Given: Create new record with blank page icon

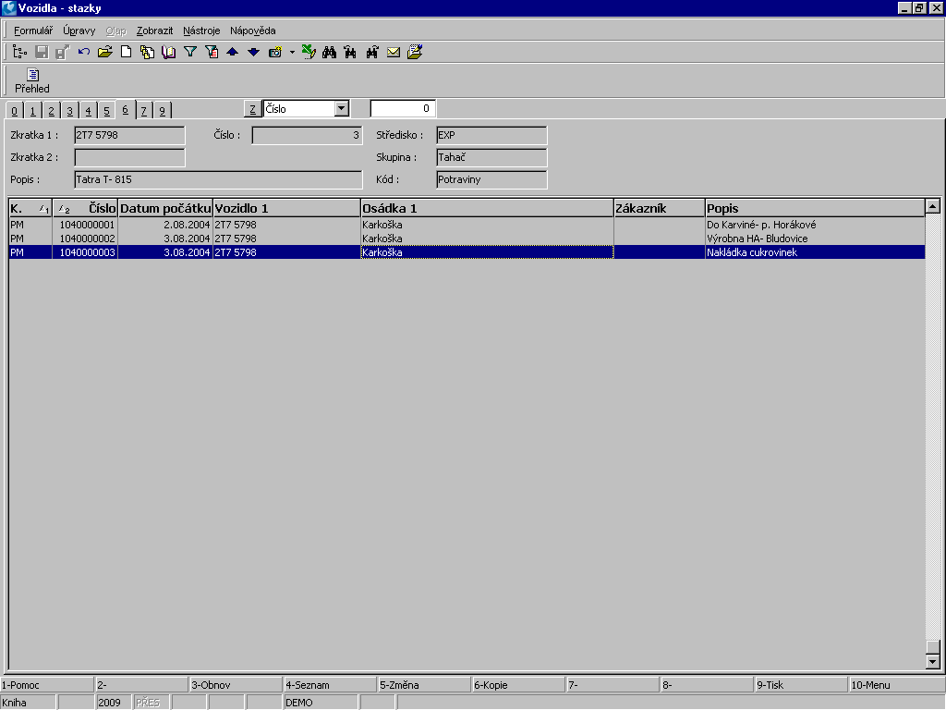Looking at the screenshot, I should [x=126, y=53].
